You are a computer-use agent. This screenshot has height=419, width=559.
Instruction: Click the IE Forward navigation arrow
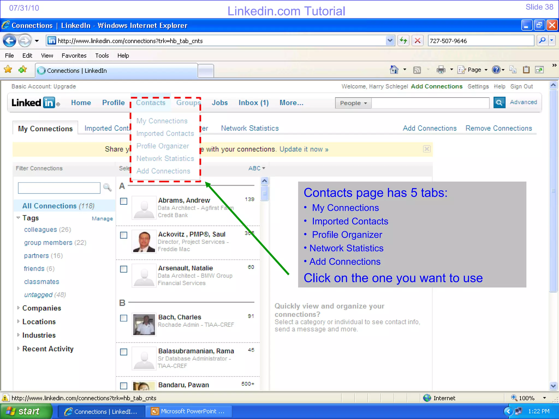[25, 41]
